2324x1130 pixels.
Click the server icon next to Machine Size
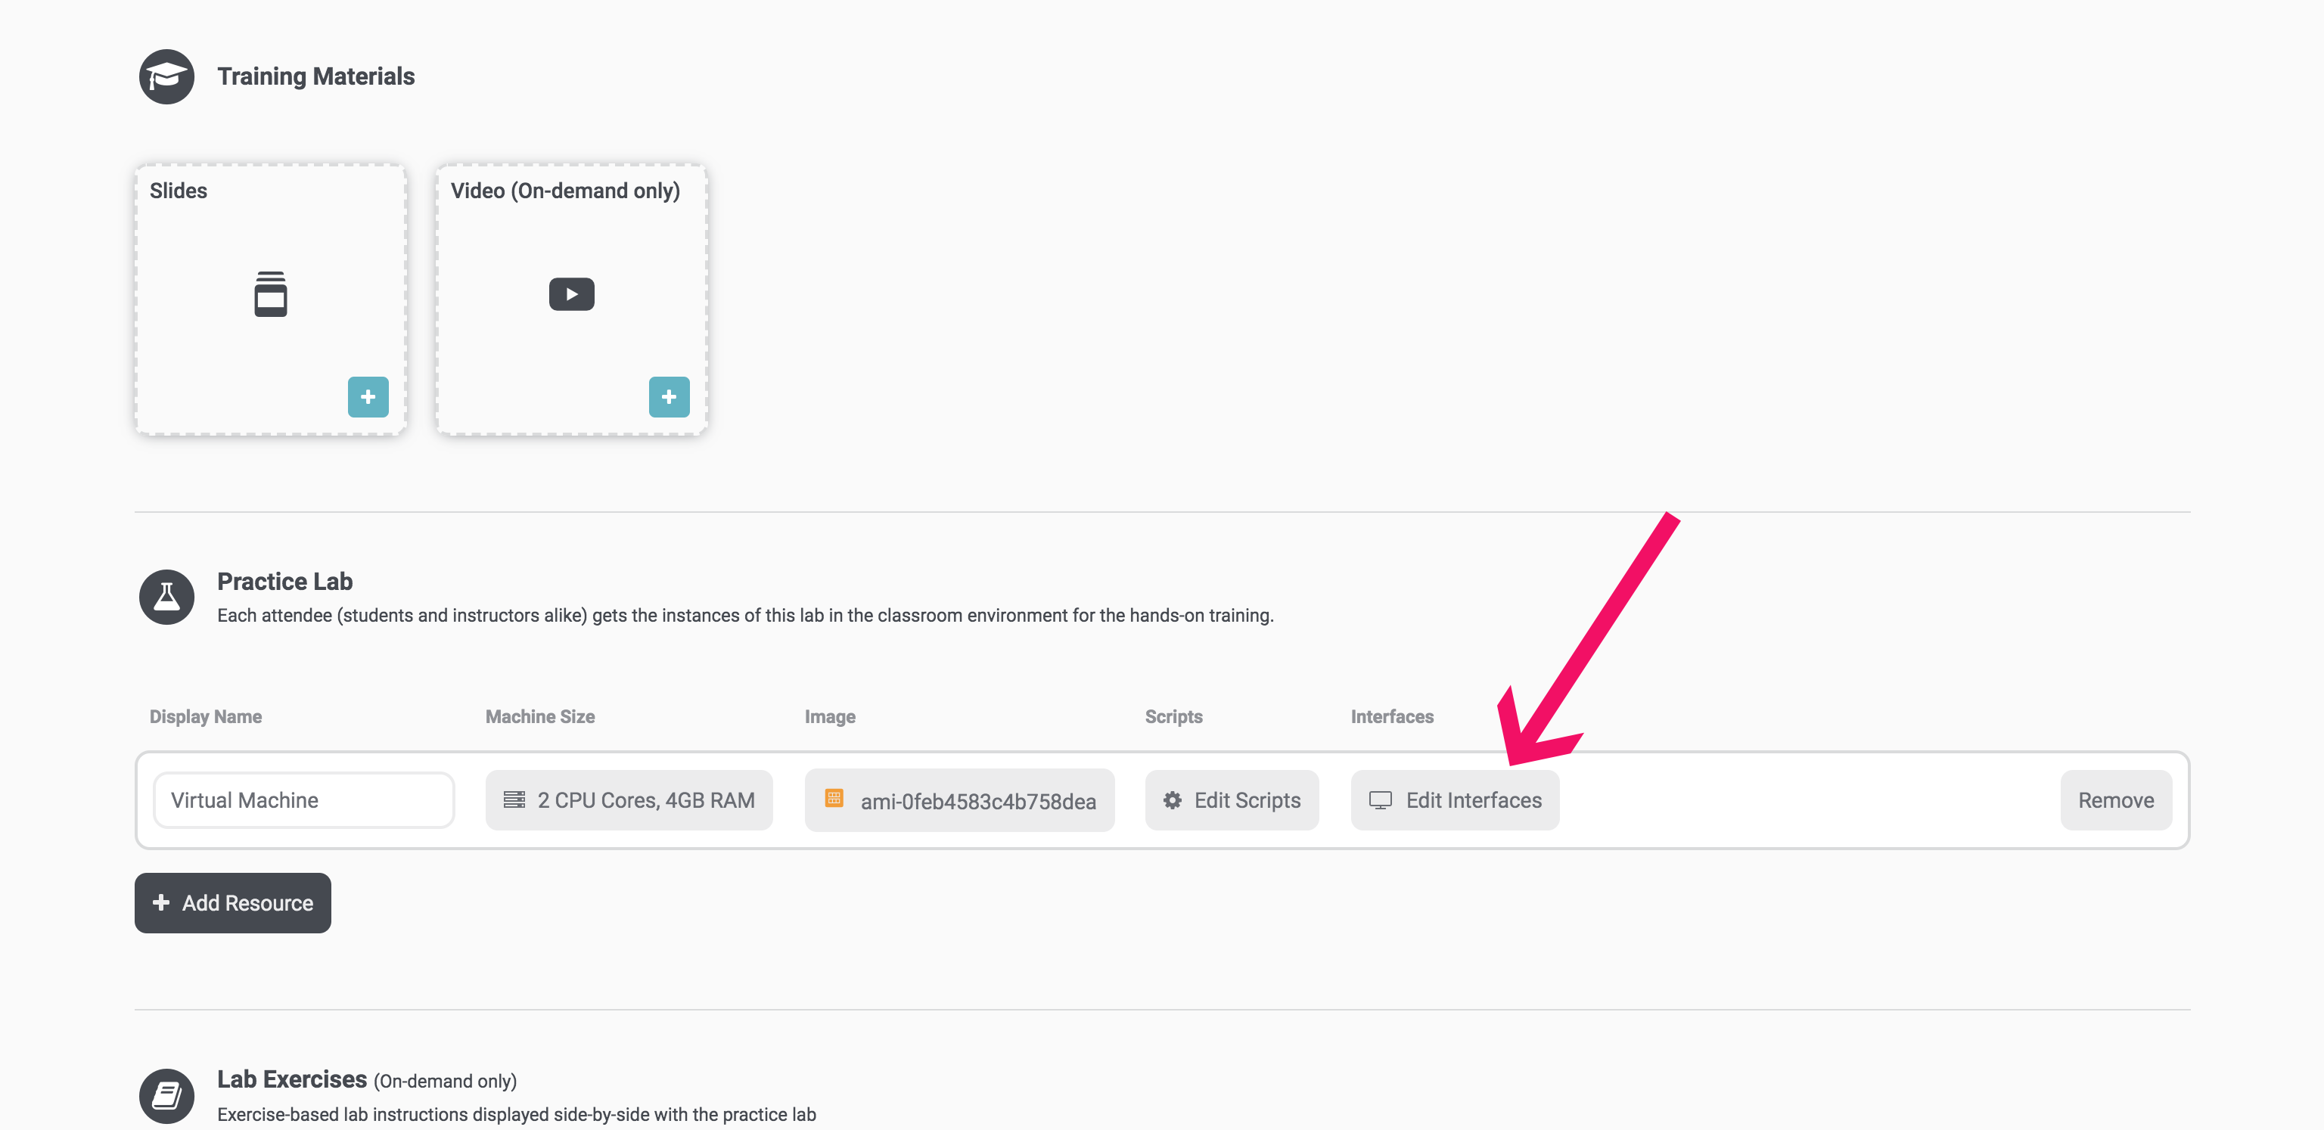(x=514, y=800)
